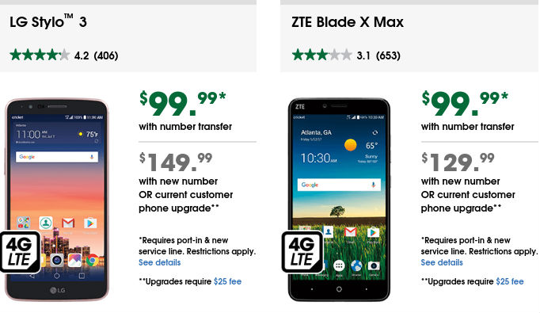
Task: Click the camera icon on the LG phone
Action: point(57,260)
